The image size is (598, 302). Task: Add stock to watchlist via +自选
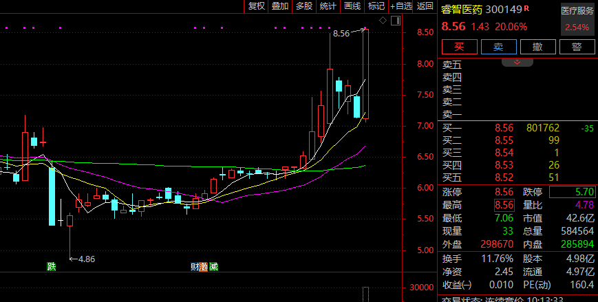[401, 6]
